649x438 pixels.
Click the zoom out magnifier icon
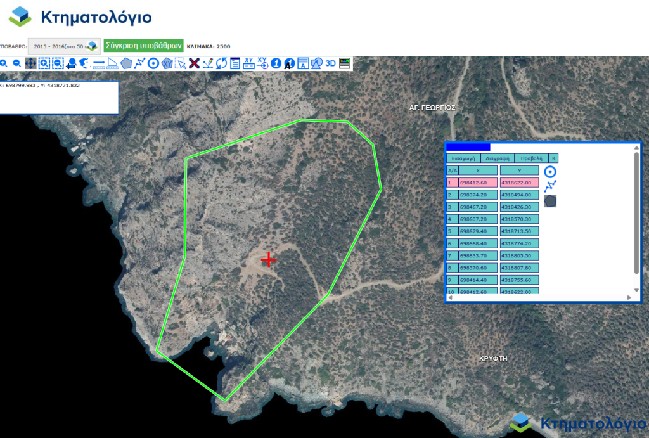click(16, 63)
